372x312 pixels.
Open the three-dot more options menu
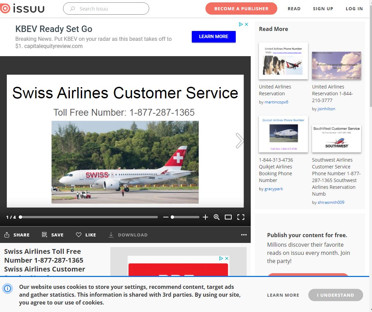click(x=244, y=235)
